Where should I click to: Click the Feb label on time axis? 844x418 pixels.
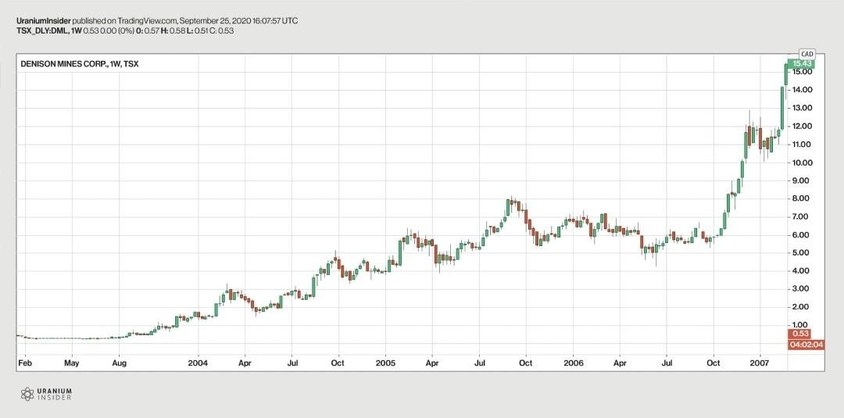24,363
